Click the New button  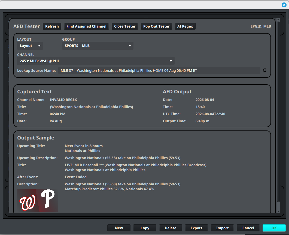click(119, 228)
